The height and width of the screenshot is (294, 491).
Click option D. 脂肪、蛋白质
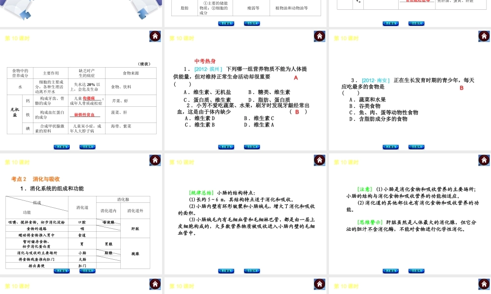click(x=269, y=100)
